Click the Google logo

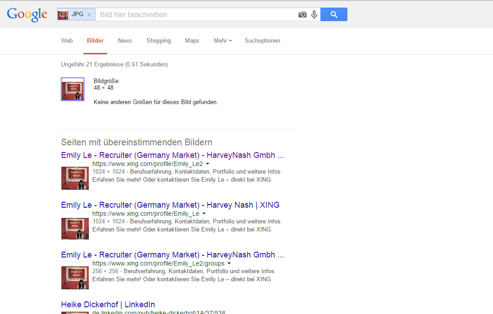(x=27, y=14)
